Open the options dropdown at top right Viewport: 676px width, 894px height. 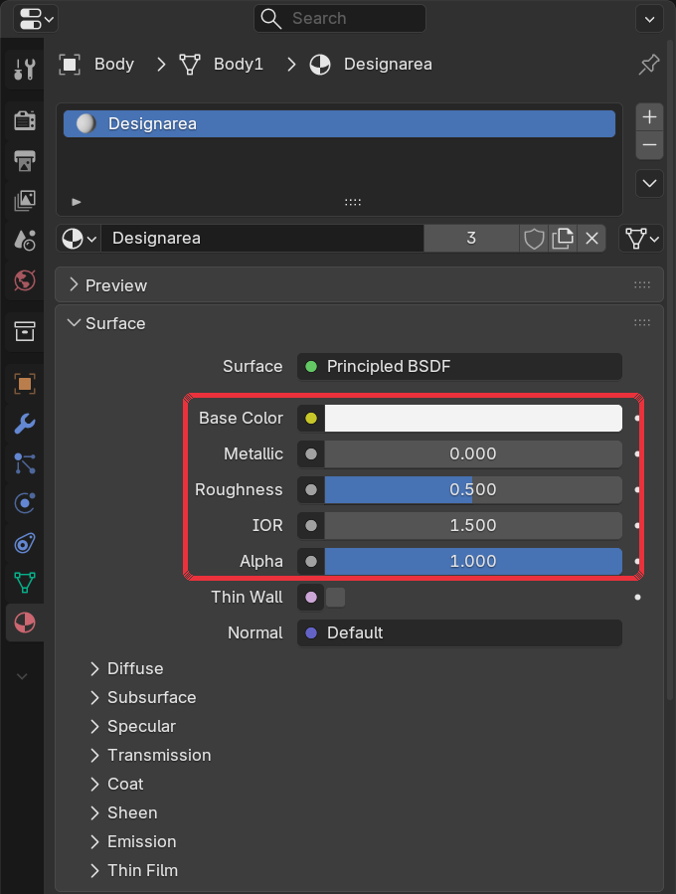tap(649, 19)
